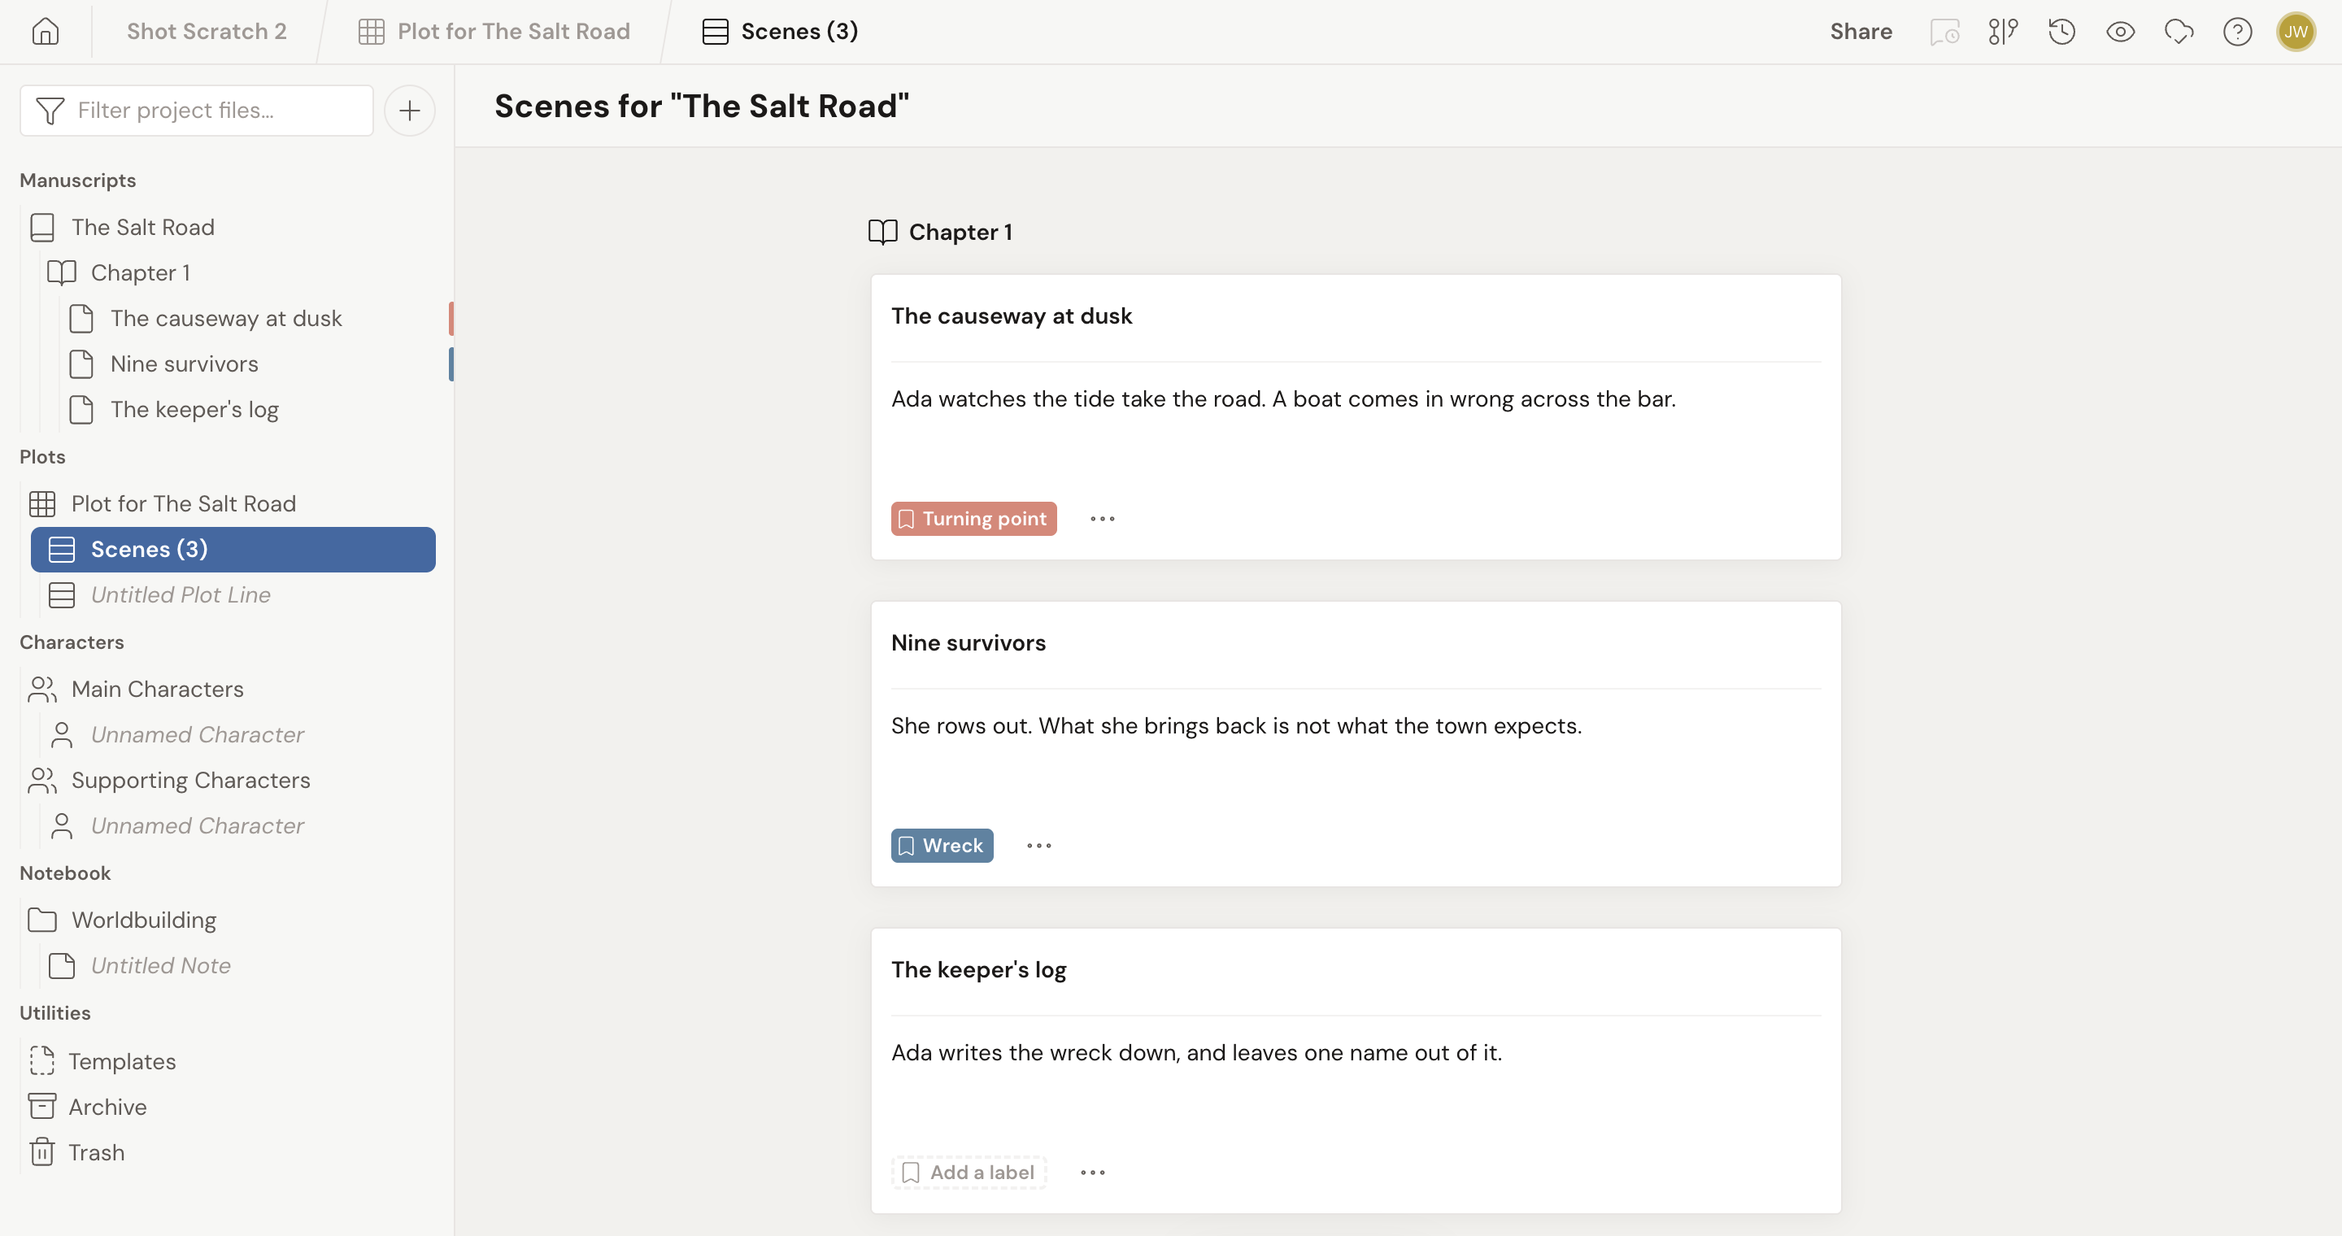Go to the home icon
Screen dimensions: 2342x1236
[45, 32]
